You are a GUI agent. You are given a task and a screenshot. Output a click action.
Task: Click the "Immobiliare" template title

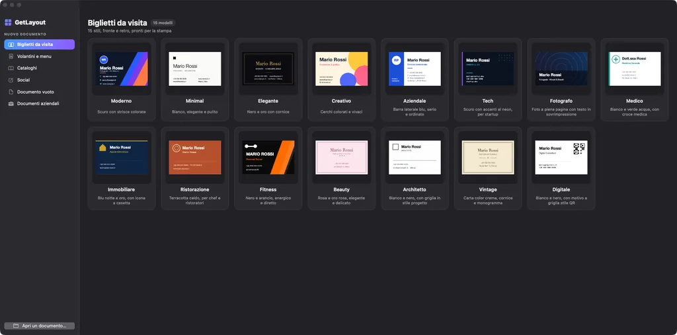pos(122,189)
